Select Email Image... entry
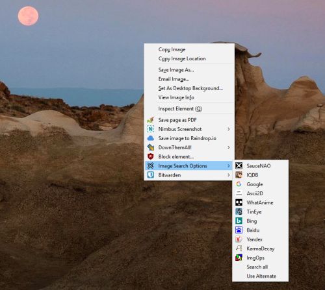Screen dimensions: 325x290 [x=174, y=79]
